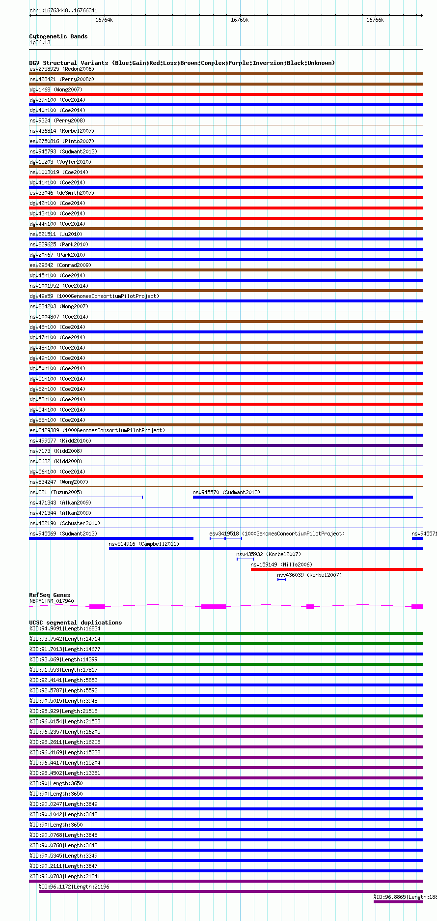Click the Cytogenetic Bands track title
This screenshot has width=437, height=921.
[x=58, y=36]
